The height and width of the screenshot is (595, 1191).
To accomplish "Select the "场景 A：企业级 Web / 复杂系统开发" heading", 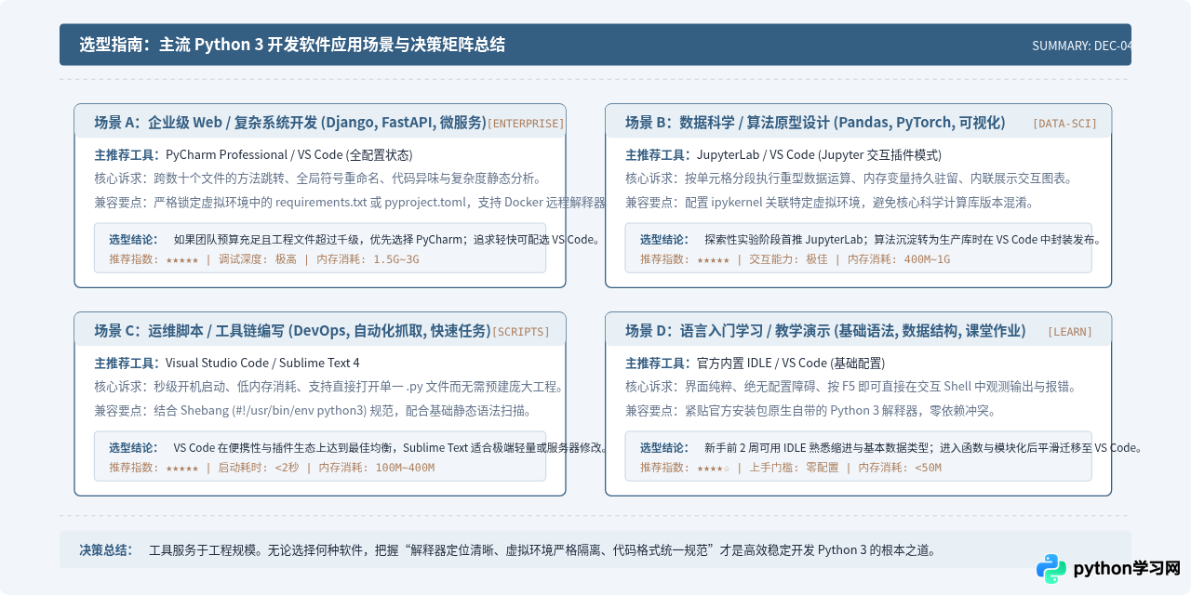I will click(290, 123).
